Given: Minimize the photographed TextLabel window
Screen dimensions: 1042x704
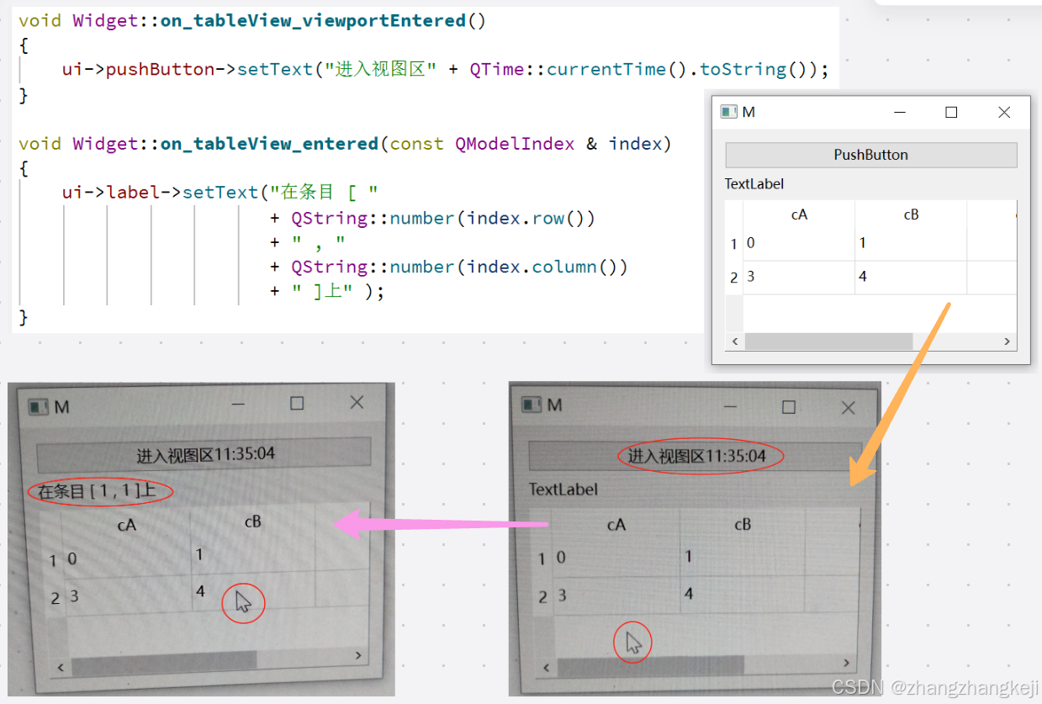Looking at the screenshot, I should pyautogui.click(x=729, y=407).
